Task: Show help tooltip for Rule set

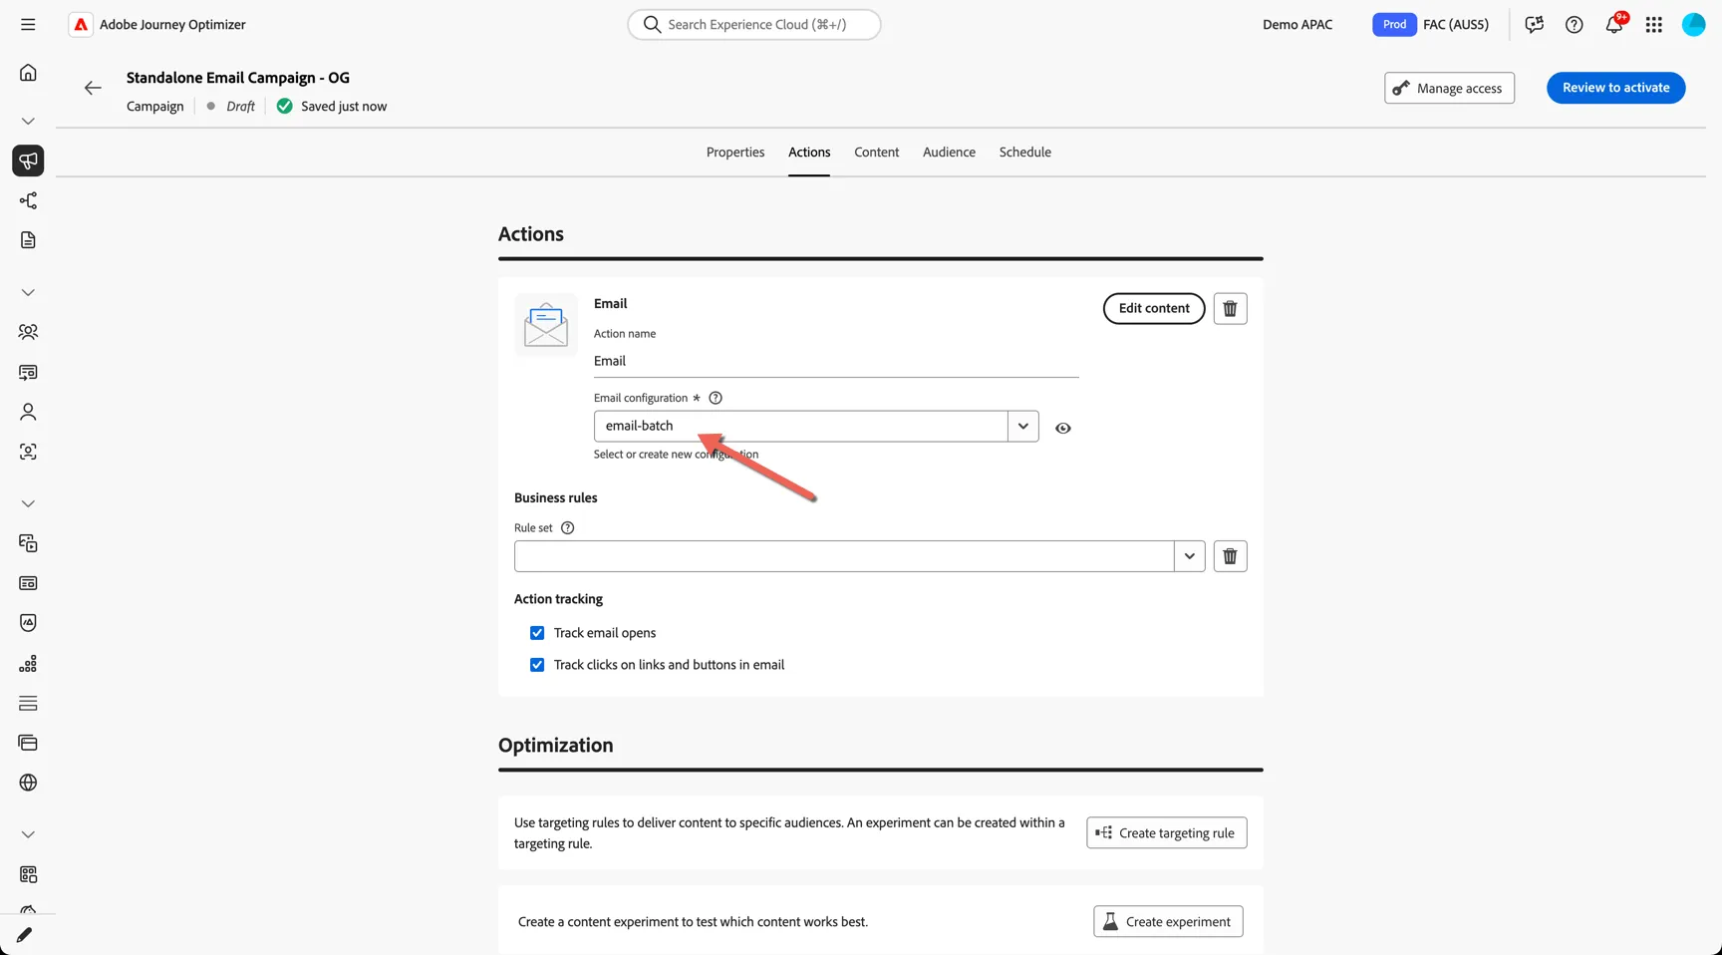Action: point(567,528)
